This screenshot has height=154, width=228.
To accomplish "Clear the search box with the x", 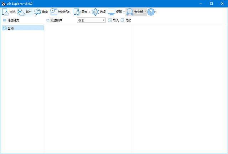I will [104, 20].
